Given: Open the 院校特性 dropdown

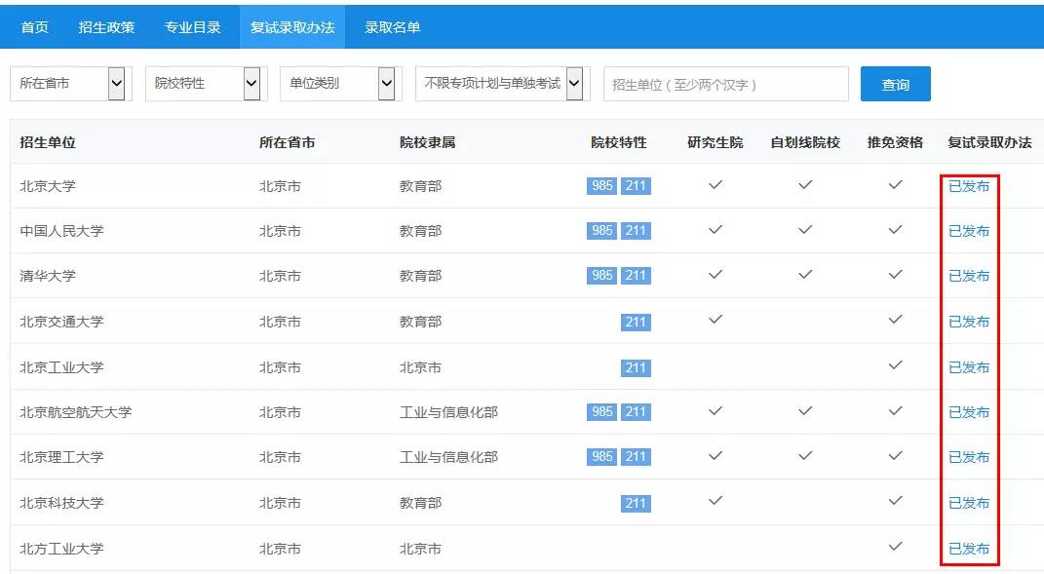Looking at the screenshot, I should click(206, 83).
